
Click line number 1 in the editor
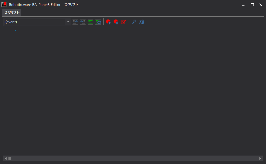16,31
